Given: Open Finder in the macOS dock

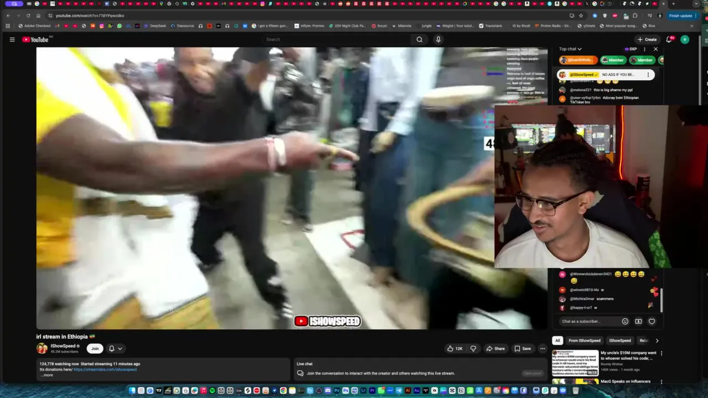Looking at the screenshot, I should pyautogui.click(x=132, y=391).
